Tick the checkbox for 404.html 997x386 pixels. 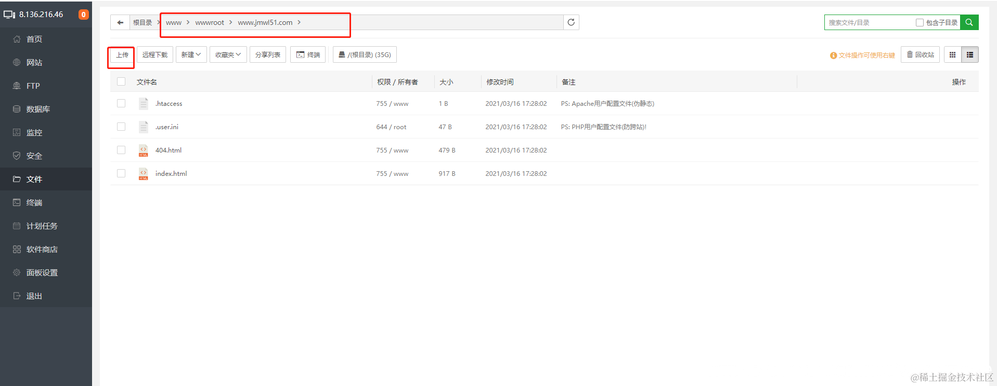click(x=121, y=150)
